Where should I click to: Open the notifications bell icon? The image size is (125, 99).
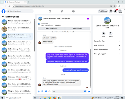[x=115, y=11]
